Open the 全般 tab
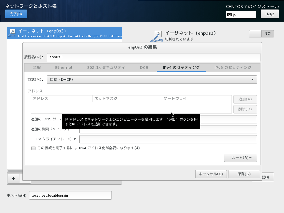 pyautogui.click(x=37, y=67)
